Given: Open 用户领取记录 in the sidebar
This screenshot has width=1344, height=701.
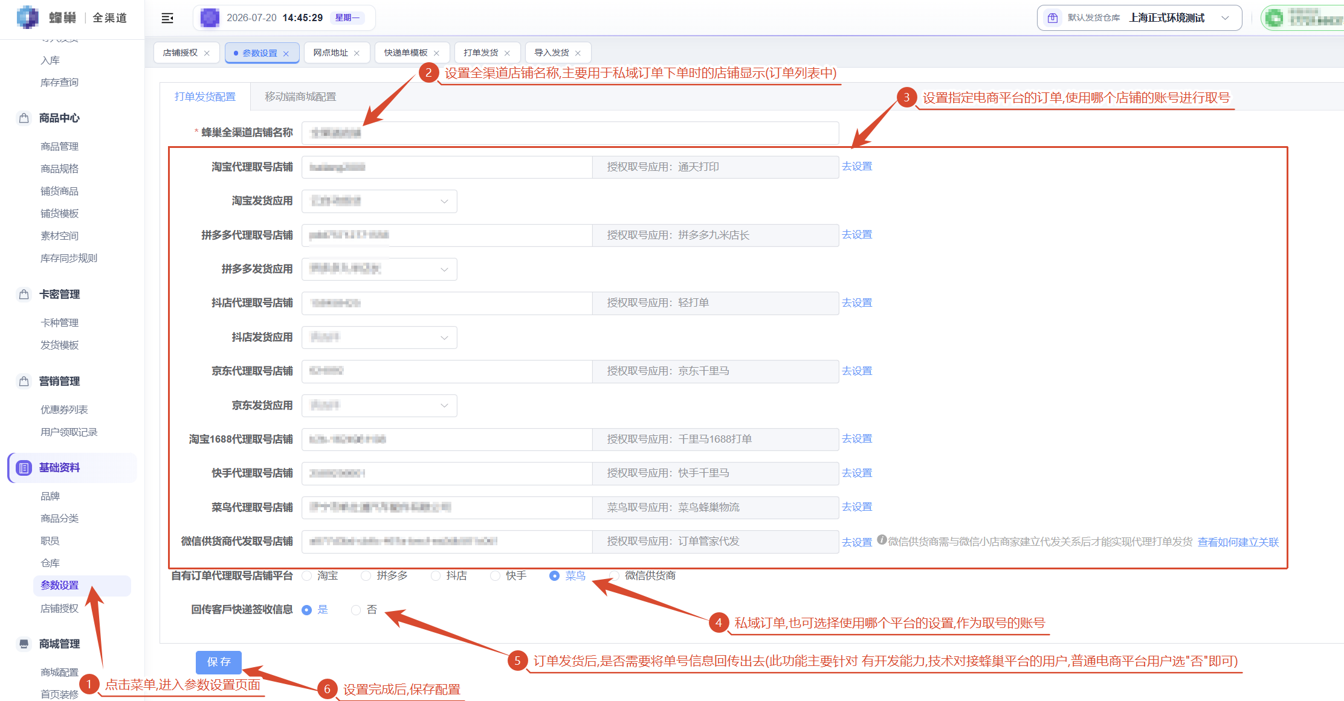Looking at the screenshot, I should pyautogui.click(x=69, y=432).
